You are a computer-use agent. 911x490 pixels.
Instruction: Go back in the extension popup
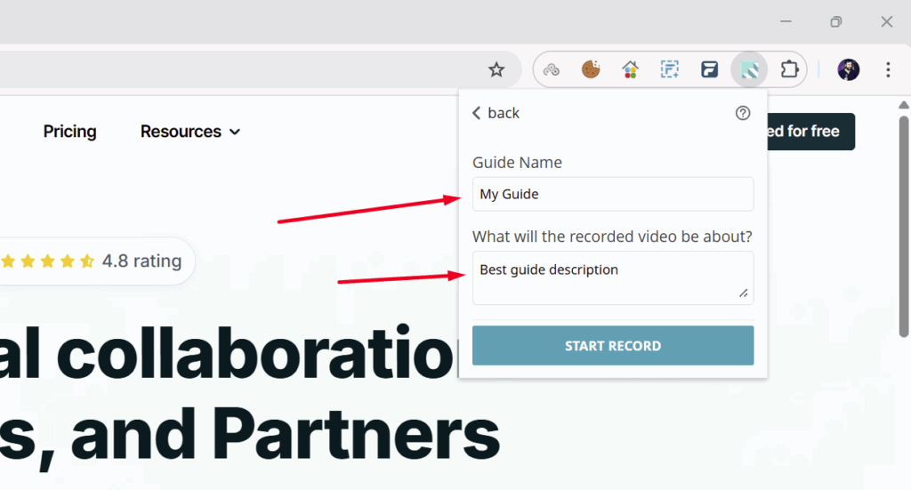click(496, 113)
